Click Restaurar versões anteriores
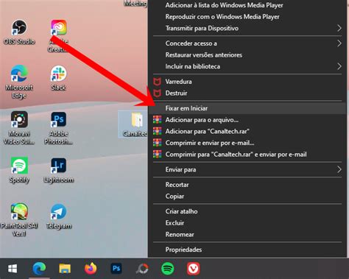 [x=247, y=55]
